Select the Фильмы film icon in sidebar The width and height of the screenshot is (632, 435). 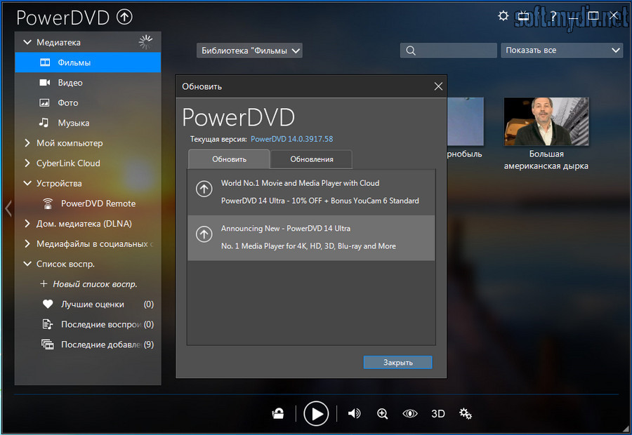tap(45, 62)
